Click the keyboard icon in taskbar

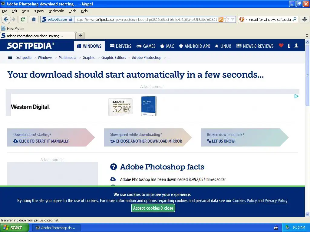tap(276, 228)
